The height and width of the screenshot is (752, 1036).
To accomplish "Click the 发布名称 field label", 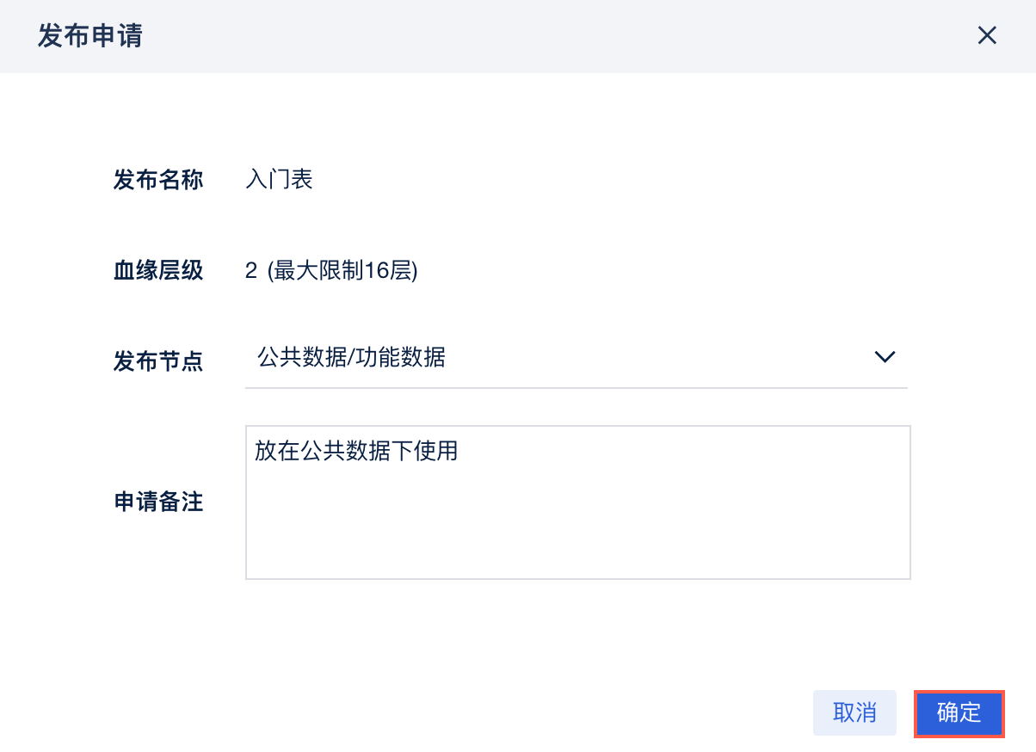I will click(x=158, y=180).
